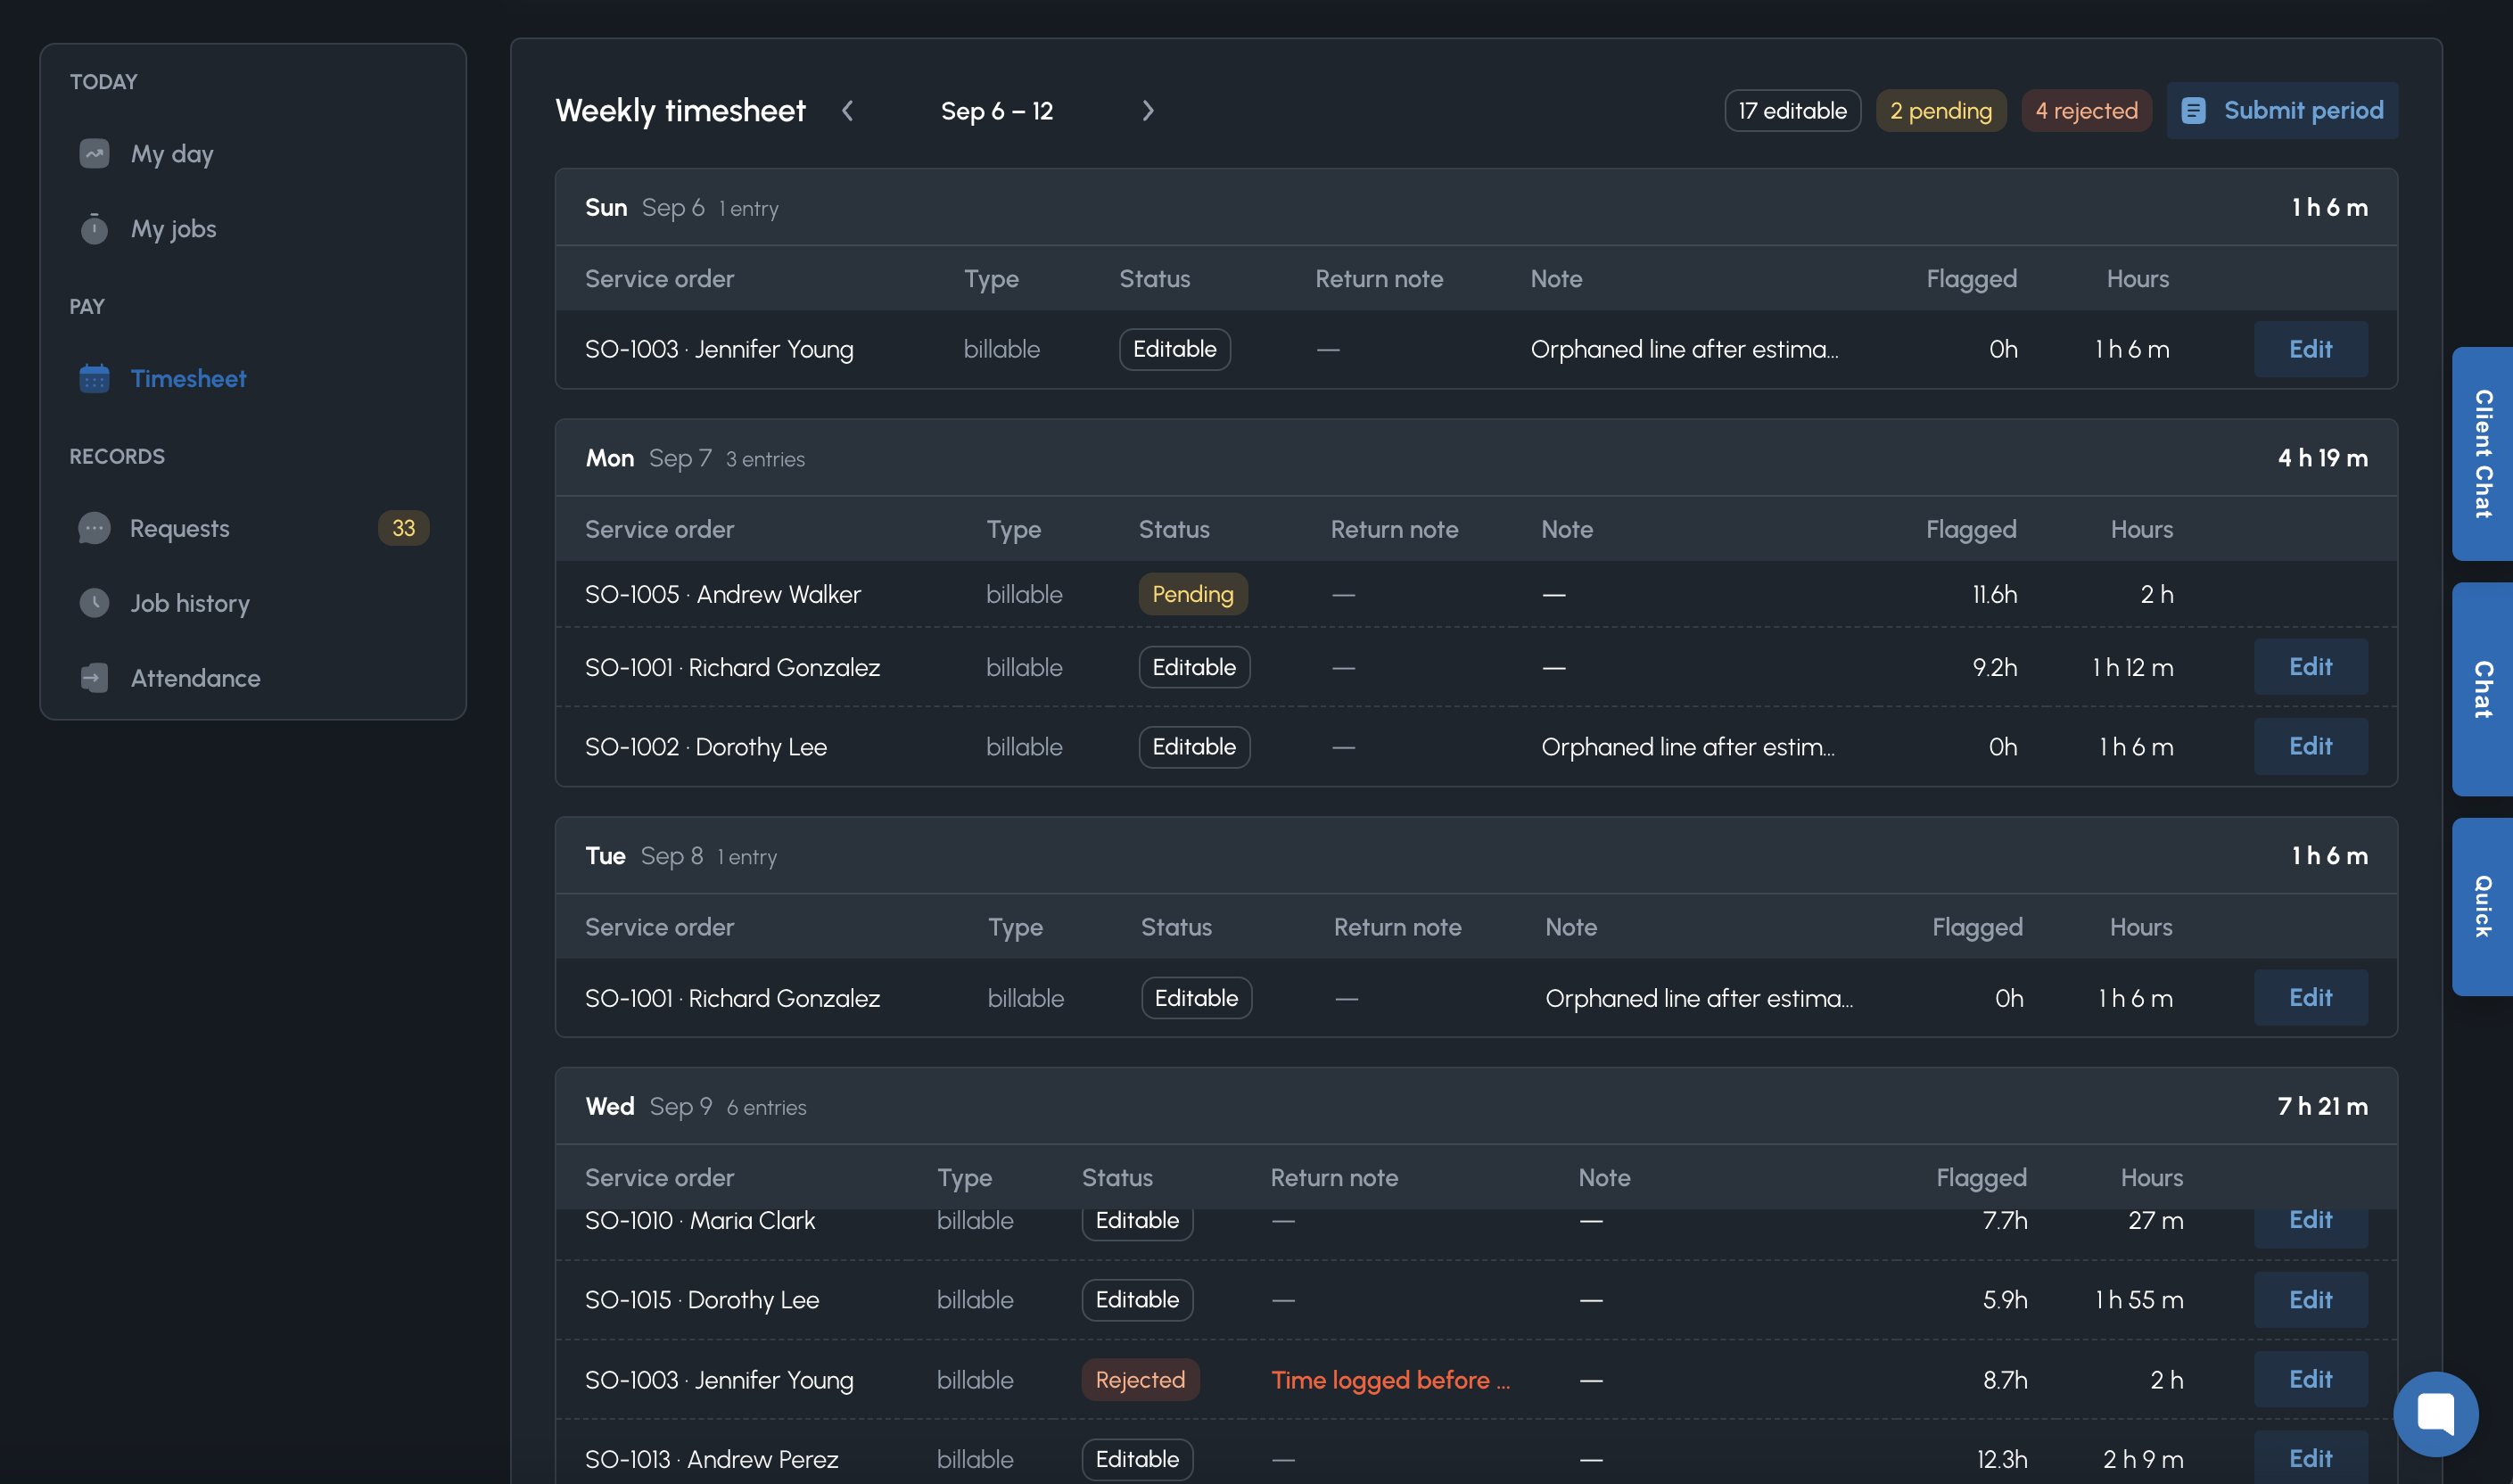This screenshot has width=2513, height=1484.
Task: Click Sunday's 'Orphaned line after estima…' note
Action: 1685,349
